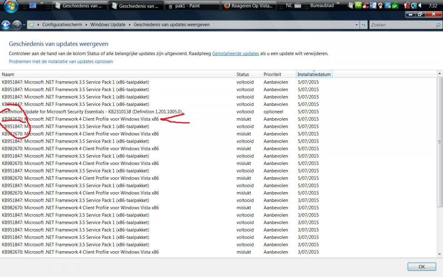This screenshot has width=443, height=277.
Task: Sort by the Installatiedatum column header
Action: (x=315, y=74)
